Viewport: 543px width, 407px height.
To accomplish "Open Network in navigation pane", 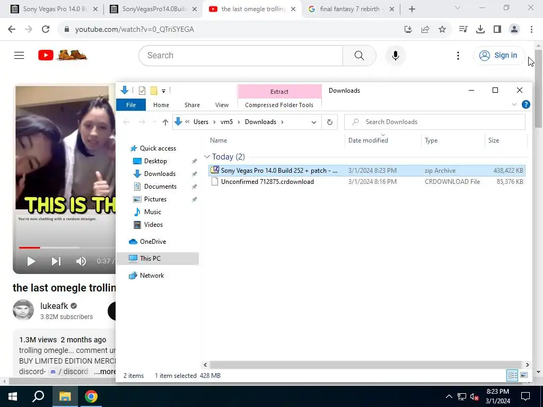I will pos(152,276).
